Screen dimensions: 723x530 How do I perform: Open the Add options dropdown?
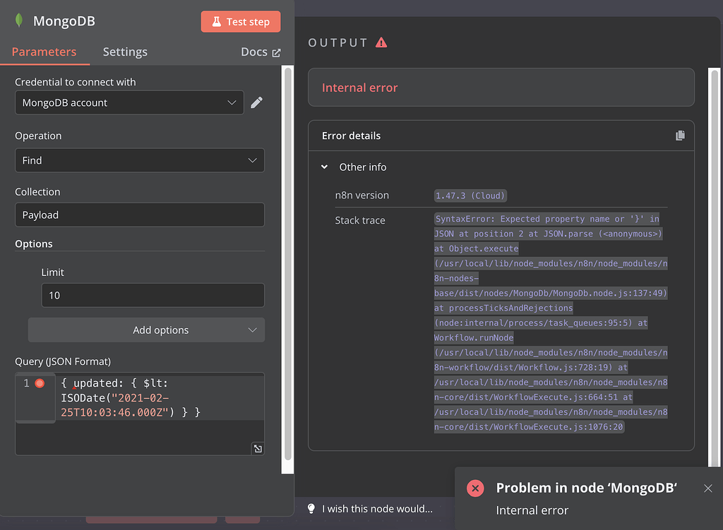tap(146, 330)
